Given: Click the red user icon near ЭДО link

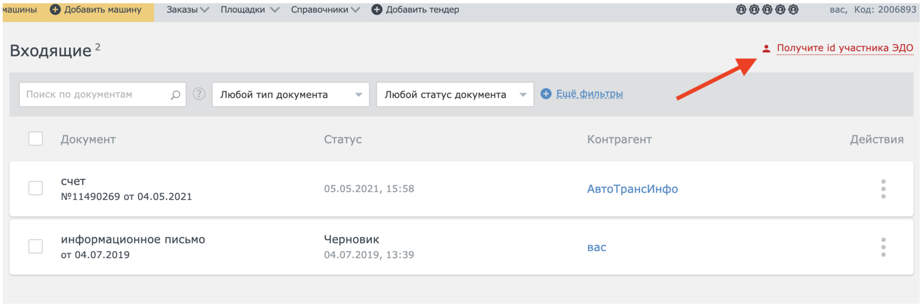Looking at the screenshot, I should point(766,49).
